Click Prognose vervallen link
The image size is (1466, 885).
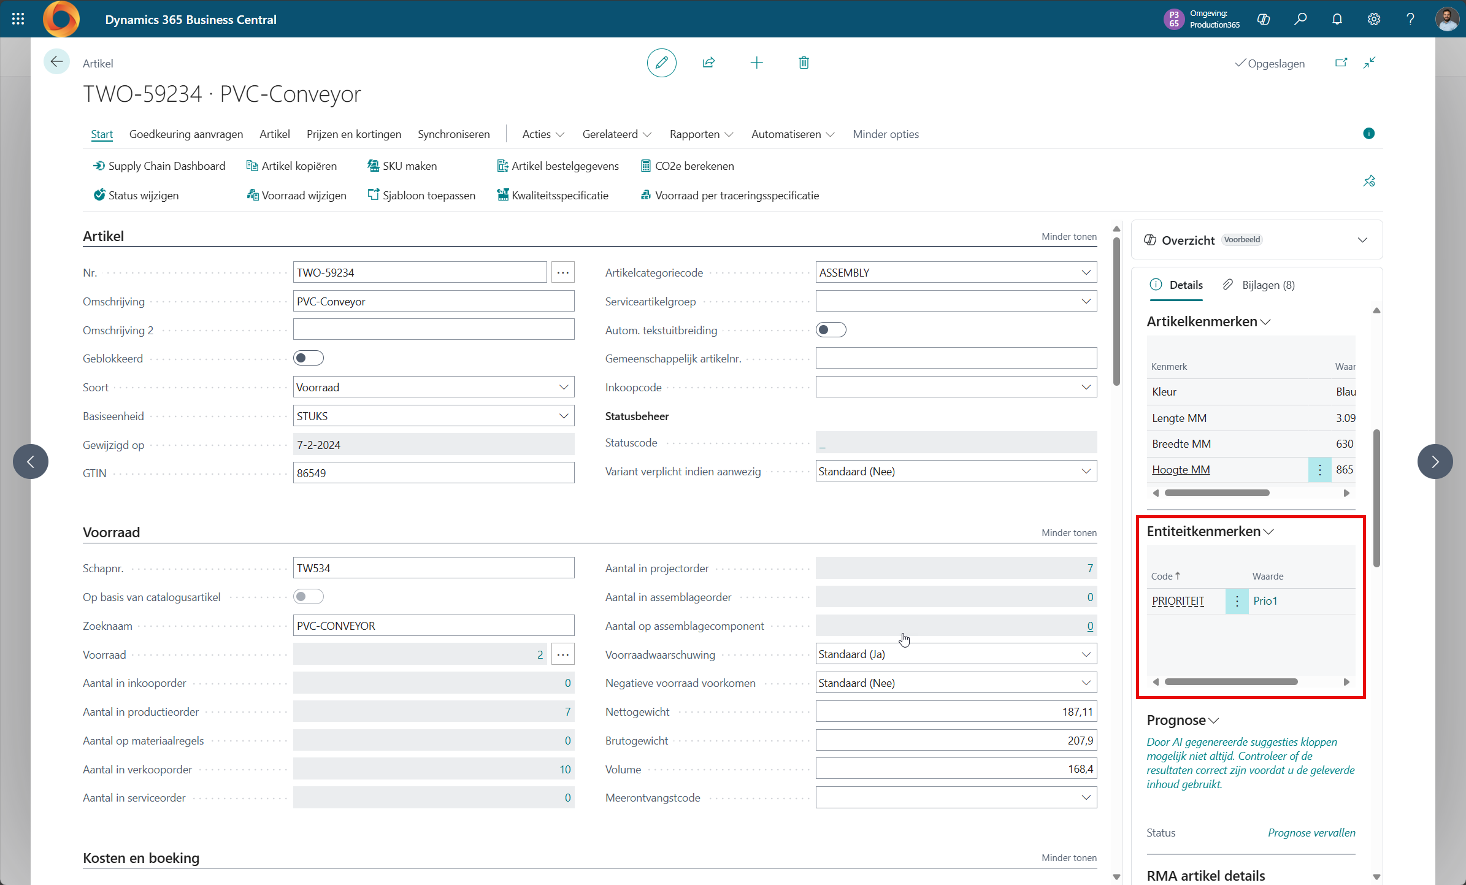click(x=1311, y=832)
